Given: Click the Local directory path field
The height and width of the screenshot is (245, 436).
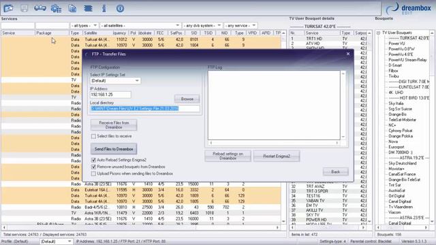Looking at the screenshot, I should (145, 109).
